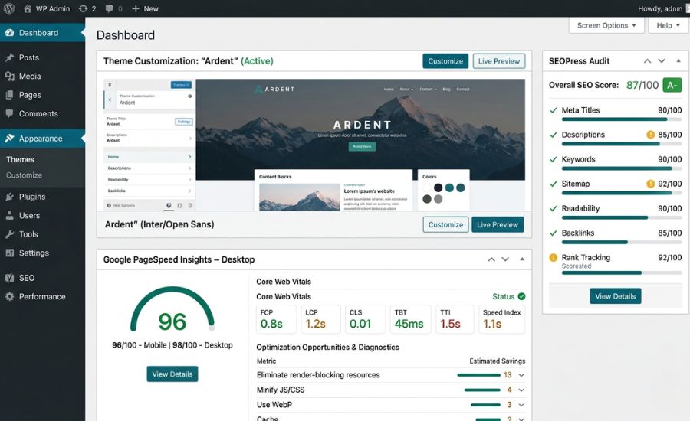
Task: Open the Plugins menu icon
Action: [x=10, y=197]
